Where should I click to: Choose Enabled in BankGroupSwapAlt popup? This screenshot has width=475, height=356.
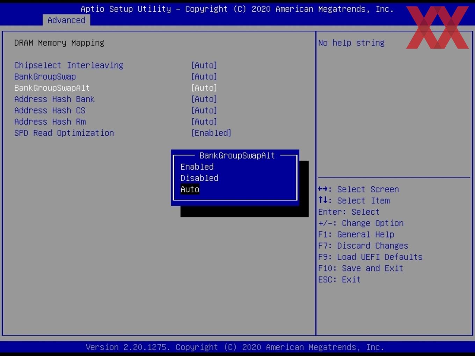click(197, 167)
